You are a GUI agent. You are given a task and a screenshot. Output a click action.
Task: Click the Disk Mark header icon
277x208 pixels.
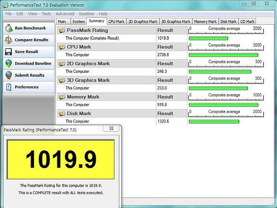(x=62, y=113)
